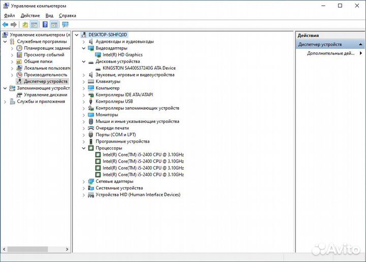Click the Up one level folder icon

25,24
